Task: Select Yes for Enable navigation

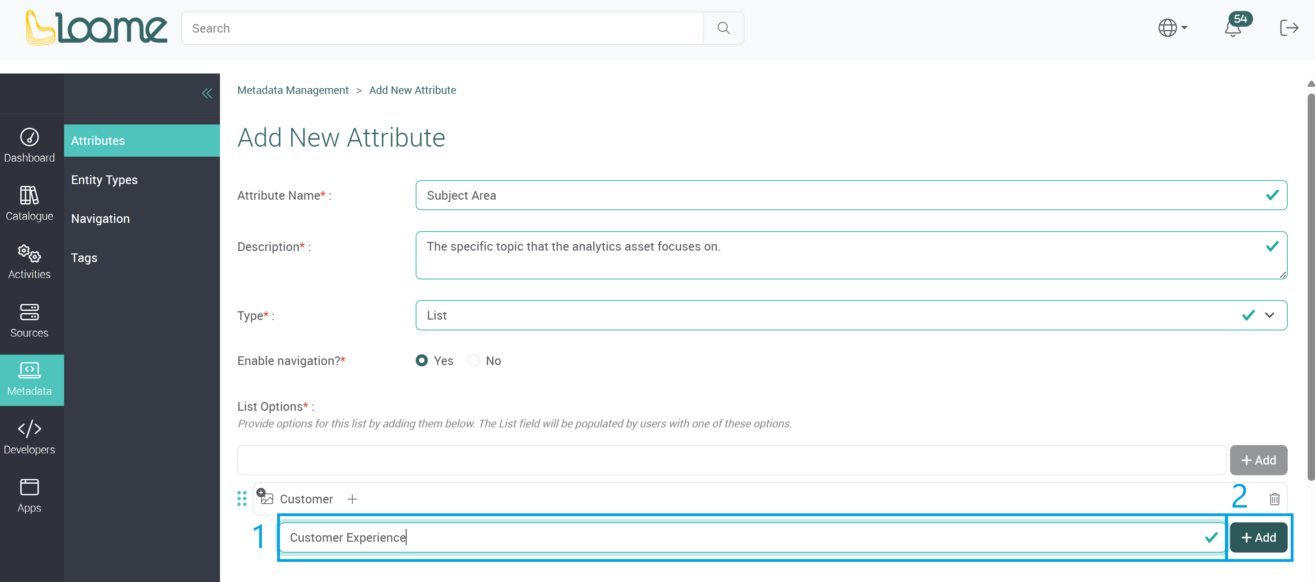Action: click(422, 361)
